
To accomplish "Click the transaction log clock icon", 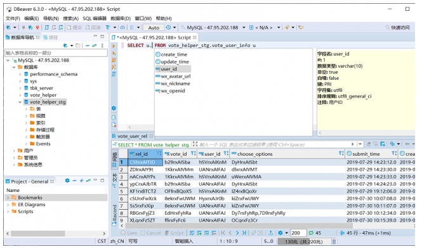I will point(168,27).
